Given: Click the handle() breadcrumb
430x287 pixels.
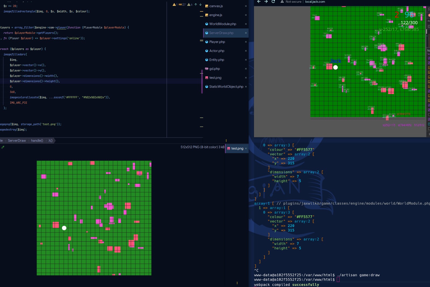Looking at the screenshot, I should (x=37, y=141).
